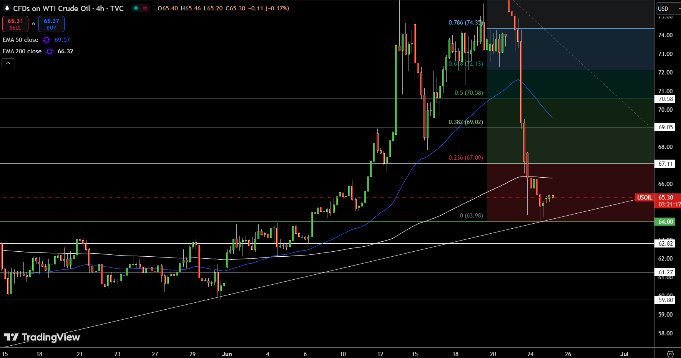Click Fibonacci label 0.786 (74.35)
The width and height of the screenshot is (681, 358).
465,23
